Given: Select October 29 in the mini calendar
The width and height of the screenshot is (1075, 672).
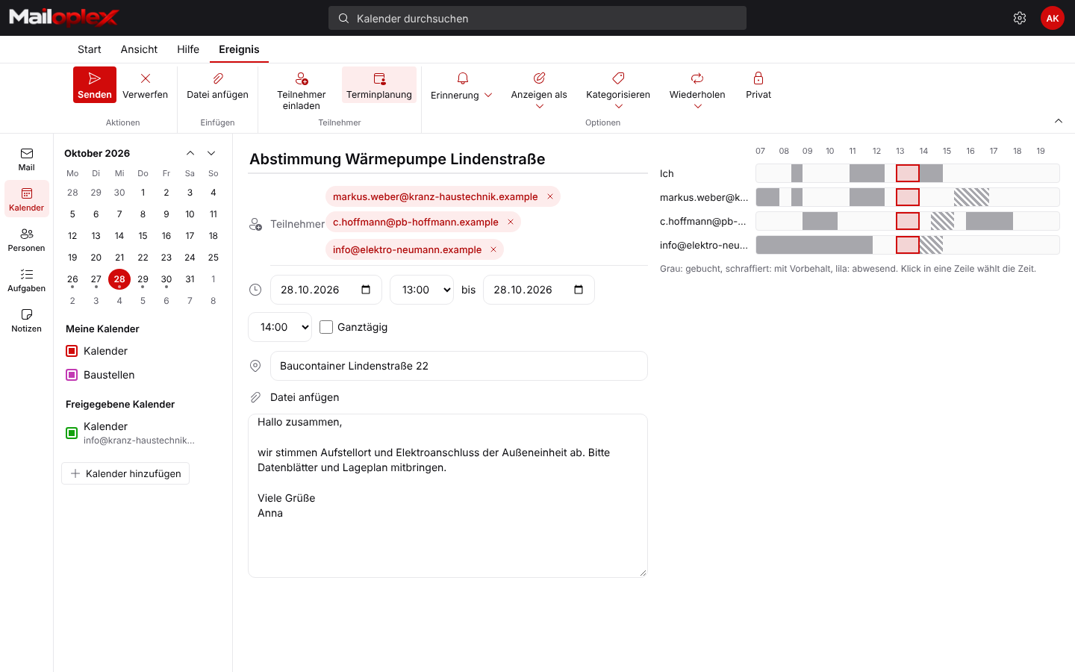Looking at the screenshot, I should pyautogui.click(x=143, y=279).
